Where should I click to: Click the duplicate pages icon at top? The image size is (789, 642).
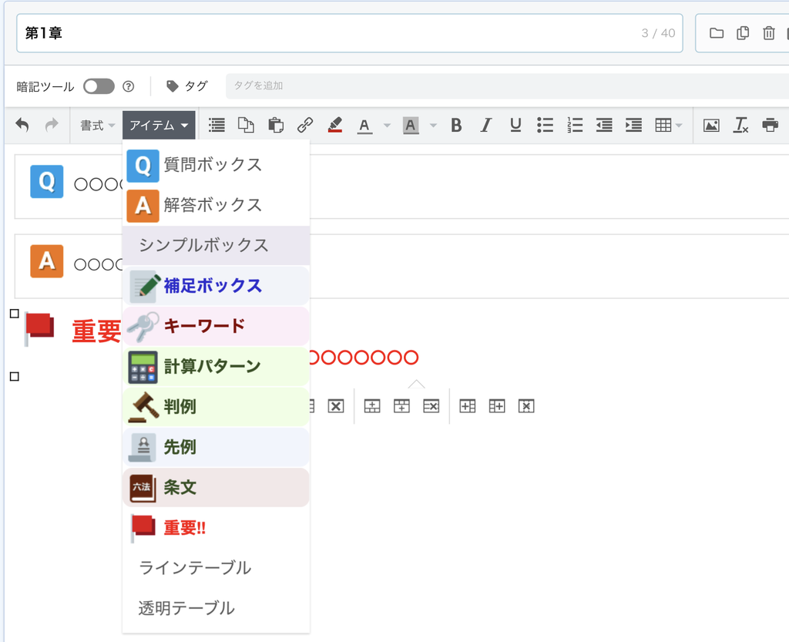point(743,33)
